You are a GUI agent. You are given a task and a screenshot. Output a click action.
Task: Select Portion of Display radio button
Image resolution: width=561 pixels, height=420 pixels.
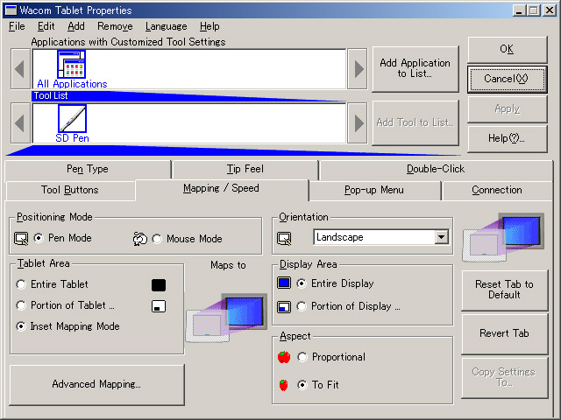pos(302,306)
